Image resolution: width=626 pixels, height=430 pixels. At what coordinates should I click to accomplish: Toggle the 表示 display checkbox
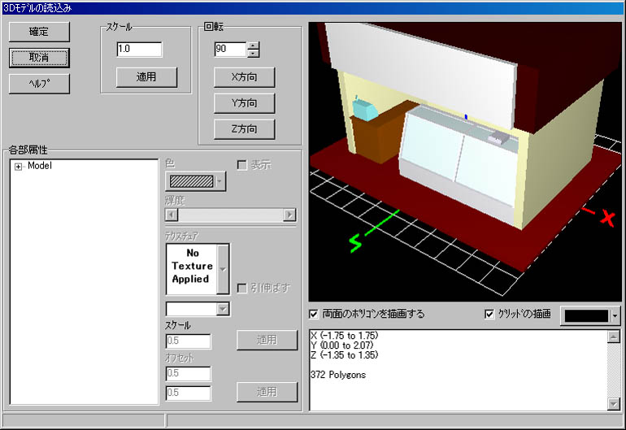click(241, 165)
